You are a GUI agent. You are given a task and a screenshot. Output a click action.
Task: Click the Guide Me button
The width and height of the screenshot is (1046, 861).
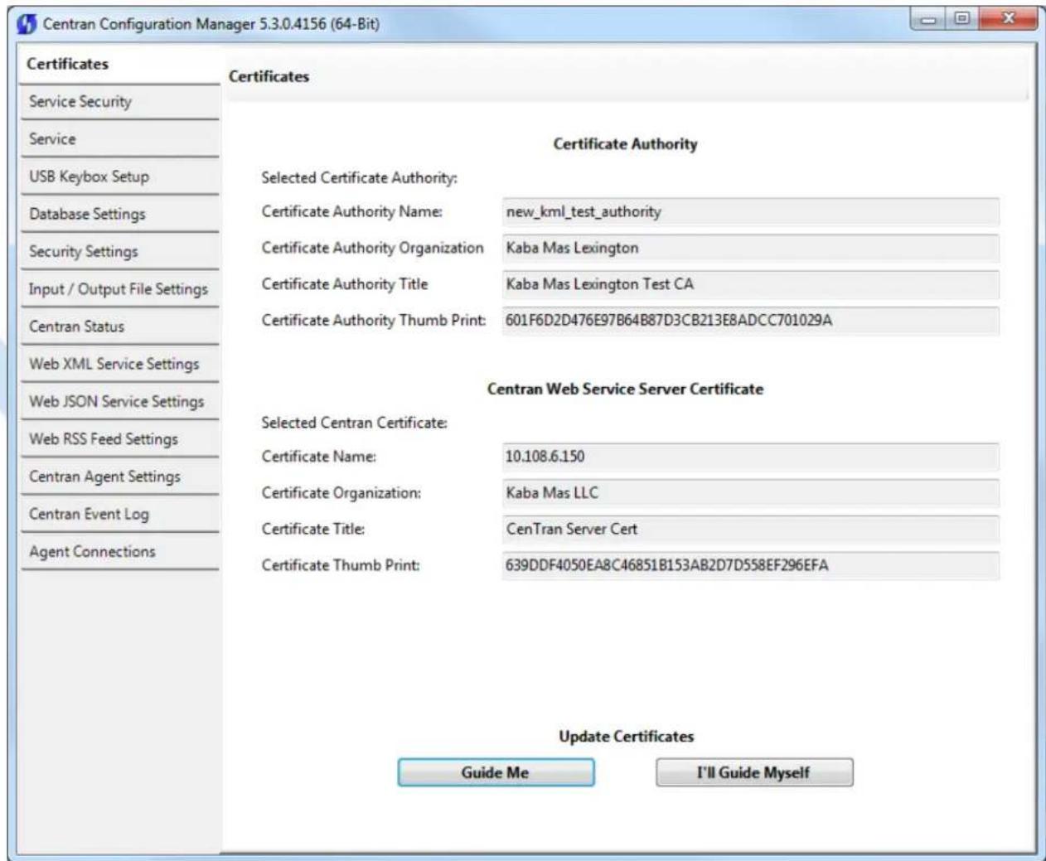coord(496,772)
